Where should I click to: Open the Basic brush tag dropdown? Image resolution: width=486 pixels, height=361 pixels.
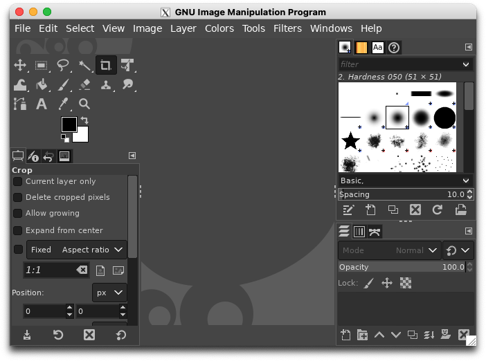tap(406, 180)
